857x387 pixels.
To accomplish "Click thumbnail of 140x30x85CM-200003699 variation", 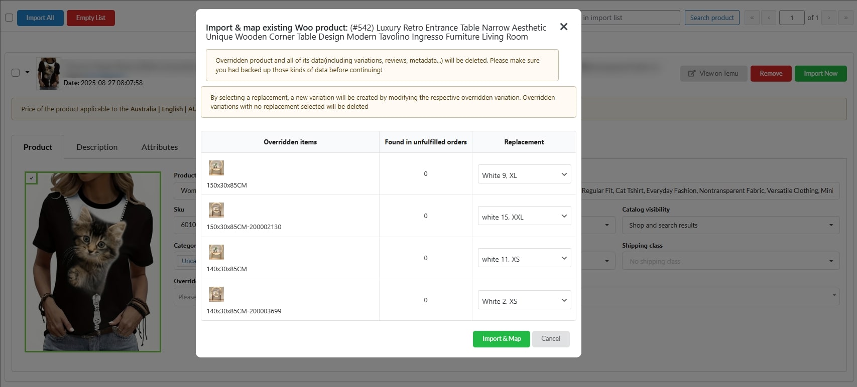I will [x=216, y=294].
